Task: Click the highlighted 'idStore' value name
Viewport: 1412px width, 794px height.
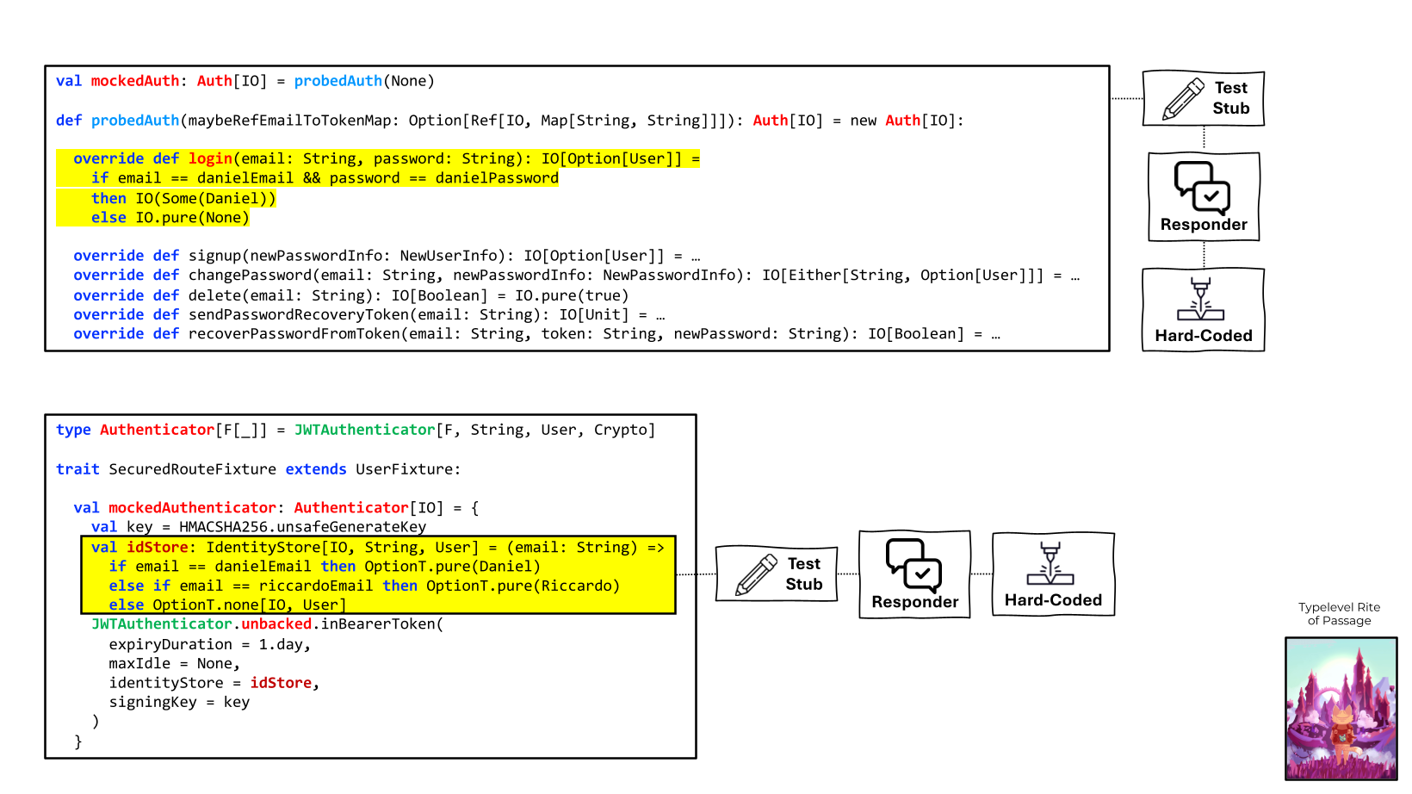Action: pos(158,548)
